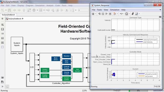Image resolution: width=164 pixels, height=92 pixels.
Task: Step back in System_Response scope toolbar
Action: [x=99, y=14]
